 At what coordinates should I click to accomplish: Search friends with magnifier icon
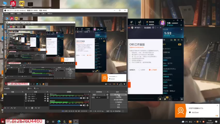pos(182,40)
